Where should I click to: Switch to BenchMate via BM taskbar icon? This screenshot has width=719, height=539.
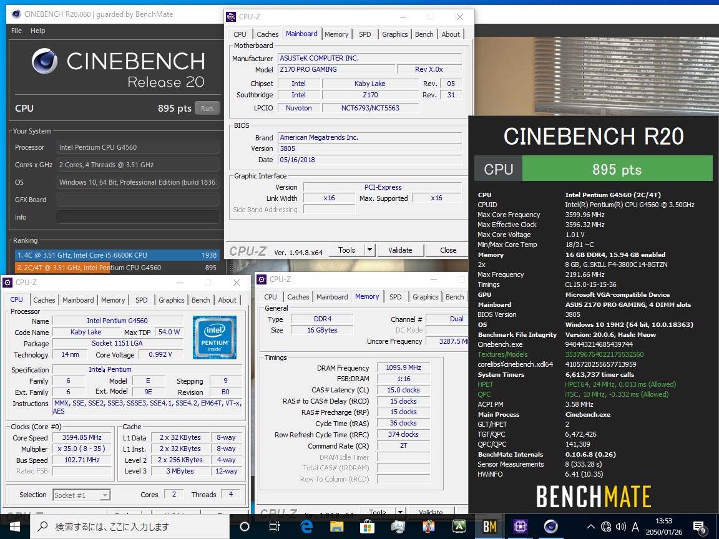pos(490,527)
